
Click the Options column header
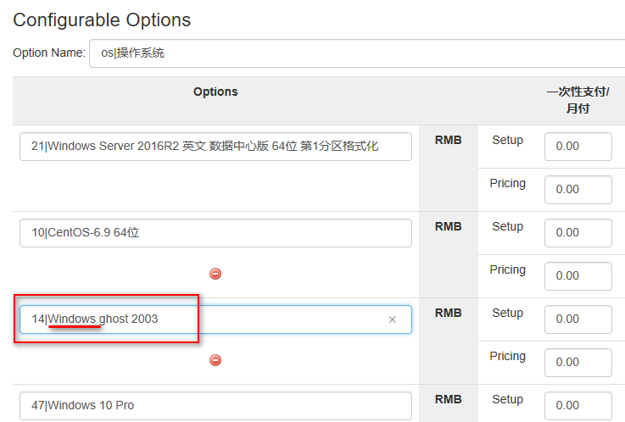click(215, 92)
